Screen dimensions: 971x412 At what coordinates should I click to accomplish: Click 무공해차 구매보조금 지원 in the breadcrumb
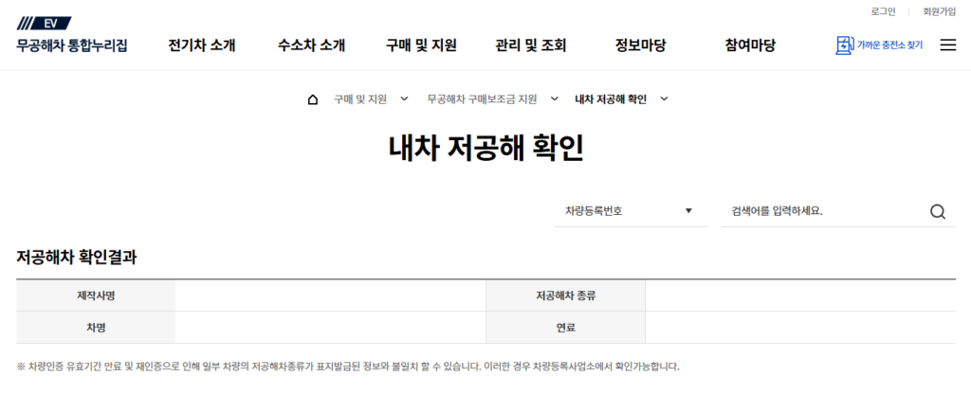(482, 99)
